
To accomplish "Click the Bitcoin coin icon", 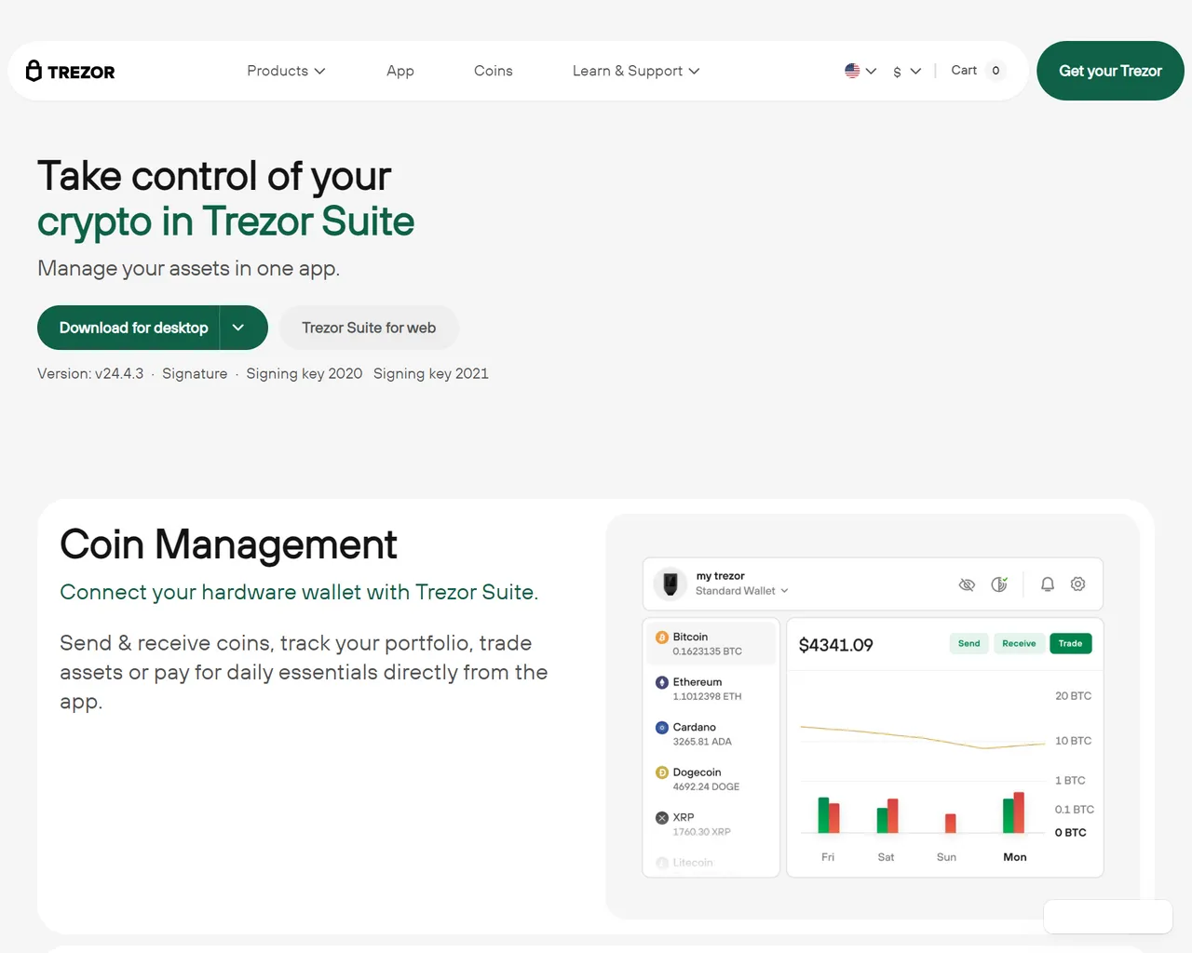I will 662,638.
